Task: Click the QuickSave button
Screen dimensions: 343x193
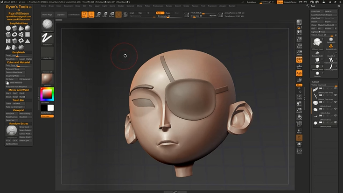Action: tap(251, 2)
